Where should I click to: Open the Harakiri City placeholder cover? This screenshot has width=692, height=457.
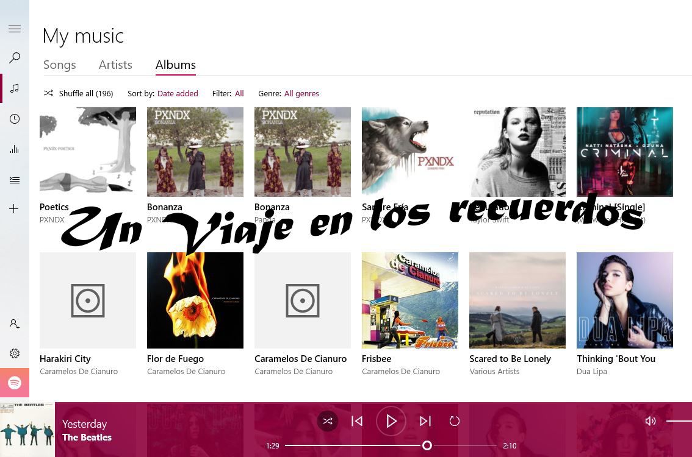point(88,300)
